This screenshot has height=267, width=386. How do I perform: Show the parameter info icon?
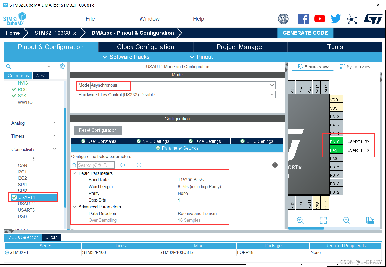click(275, 165)
